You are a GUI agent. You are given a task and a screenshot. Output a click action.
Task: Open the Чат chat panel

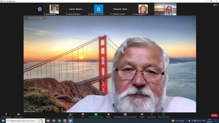click(83, 114)
